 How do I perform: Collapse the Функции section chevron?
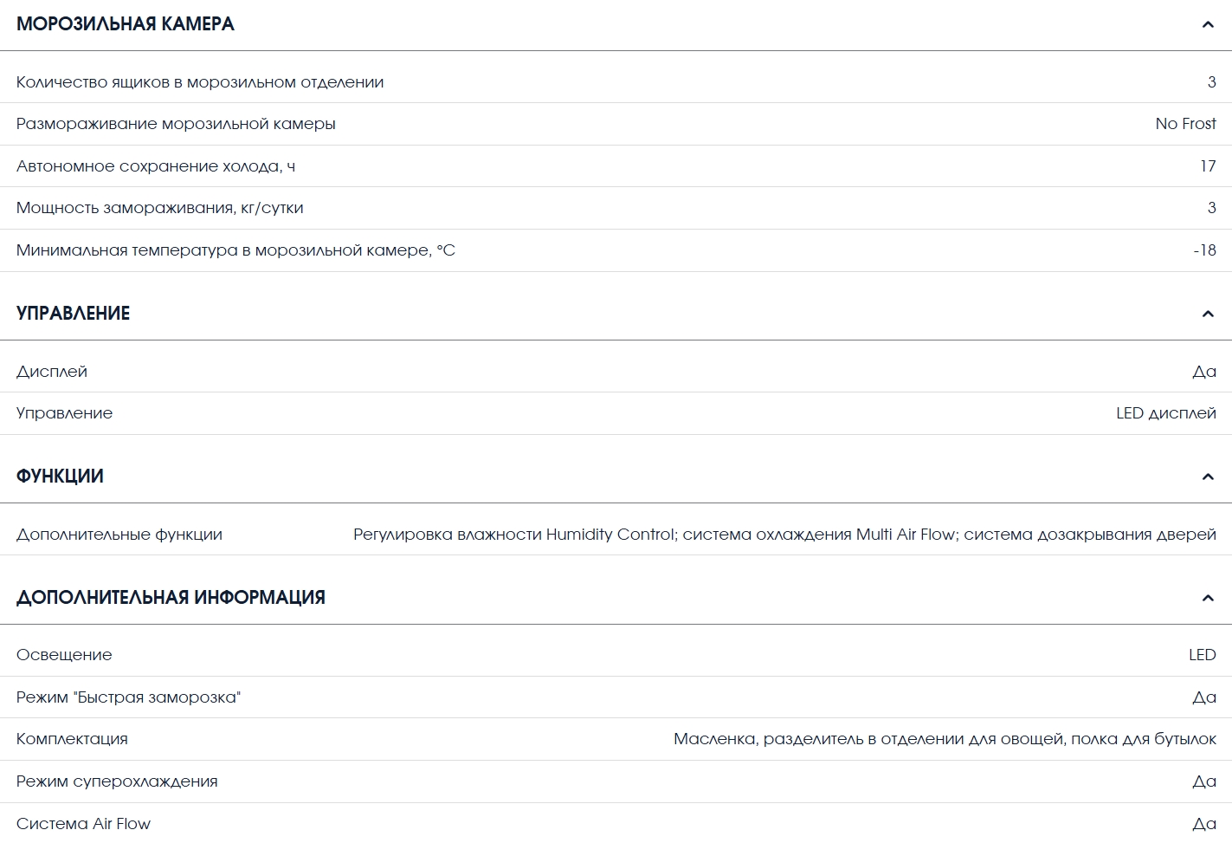[x=1208, y=477]
